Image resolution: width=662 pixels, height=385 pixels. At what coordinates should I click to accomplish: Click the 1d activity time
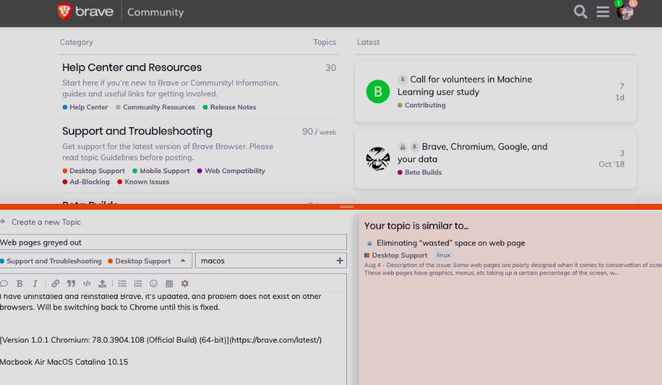620,98
